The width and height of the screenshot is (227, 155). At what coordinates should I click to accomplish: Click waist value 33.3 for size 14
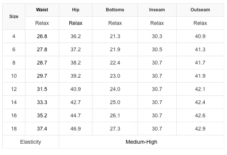pyautogui.click(x=42, y=103)
